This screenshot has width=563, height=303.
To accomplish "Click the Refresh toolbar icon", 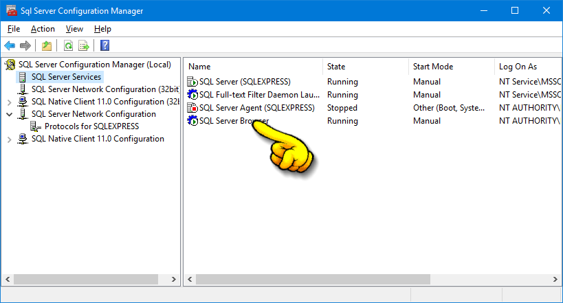I will [68, 45].
